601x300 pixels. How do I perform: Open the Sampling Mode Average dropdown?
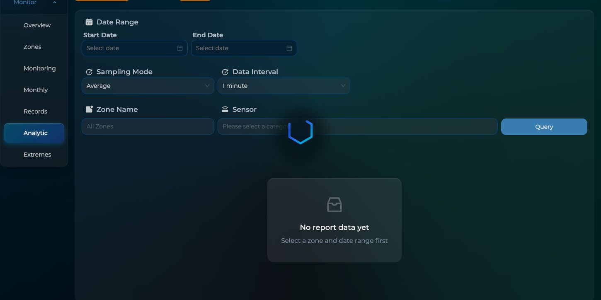click(x=148, y=86)
